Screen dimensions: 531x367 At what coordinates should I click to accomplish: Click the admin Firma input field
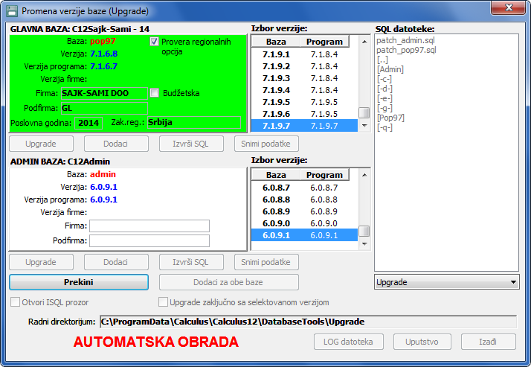point(149,226)
